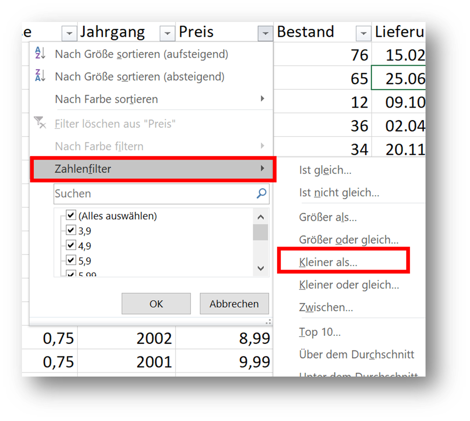Click the descending sort Z-A icon
The width and height of the screenshot is (470, 421).
[40, 77]
